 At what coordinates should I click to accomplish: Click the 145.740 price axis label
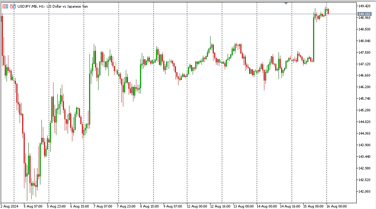[364, 99]
